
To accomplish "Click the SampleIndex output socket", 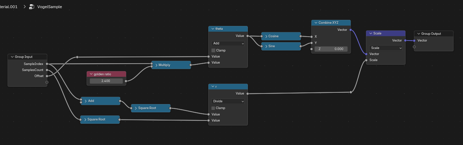I will coord(47,64).
